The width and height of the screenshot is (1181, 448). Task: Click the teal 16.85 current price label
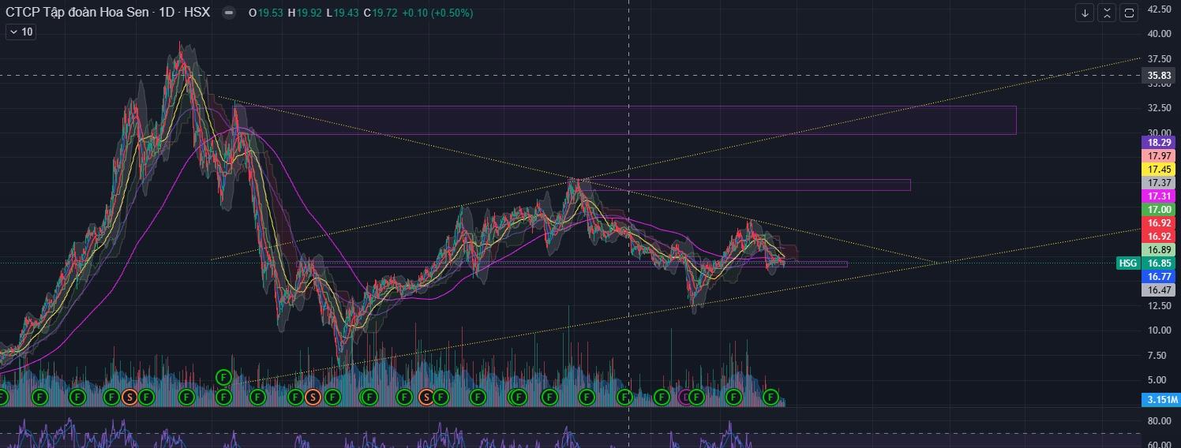tap(1159, 263)
